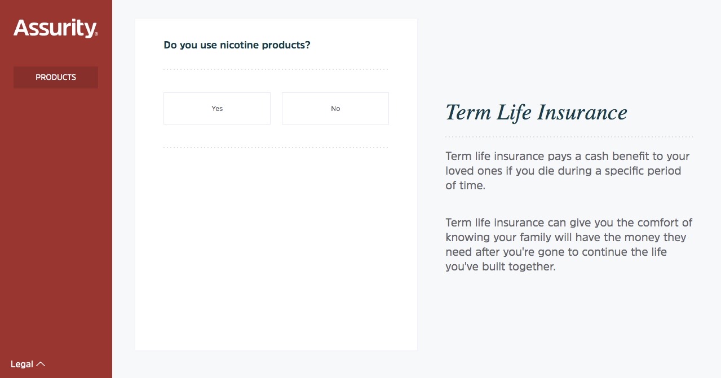The height and width of the screenshot is (378, 721).
Task: Click the nicotine products question heading
Action: pos(237,45)
